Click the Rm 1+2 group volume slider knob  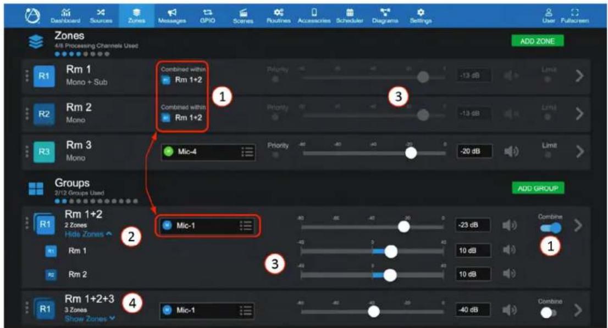tap(404, 227)
